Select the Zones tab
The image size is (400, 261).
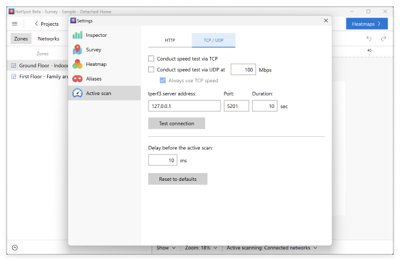21,39
